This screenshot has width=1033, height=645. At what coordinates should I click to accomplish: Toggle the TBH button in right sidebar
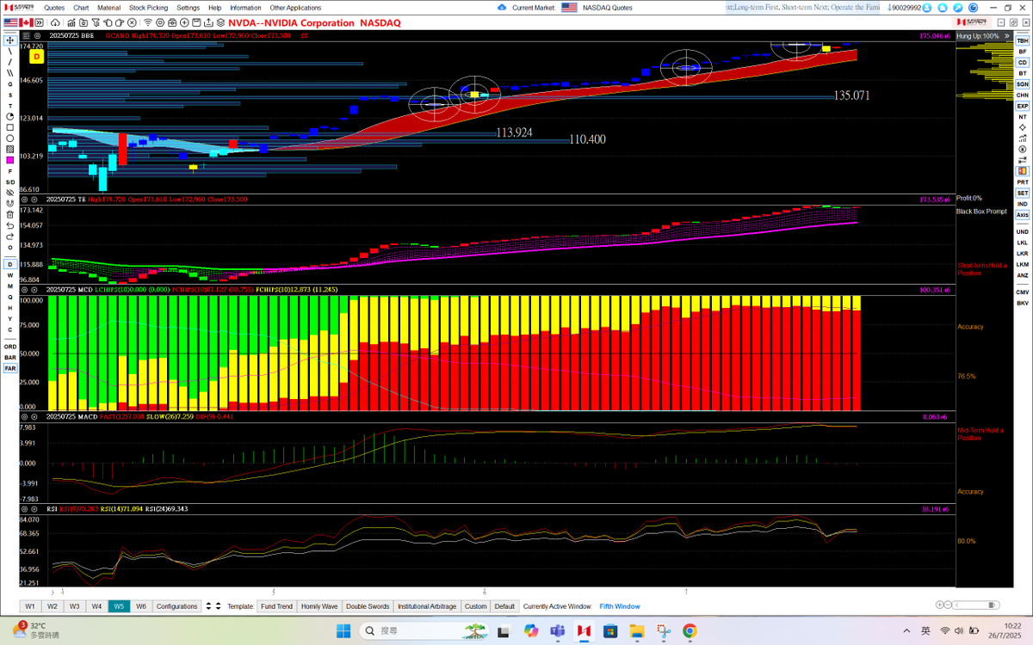pos(1023,40)
